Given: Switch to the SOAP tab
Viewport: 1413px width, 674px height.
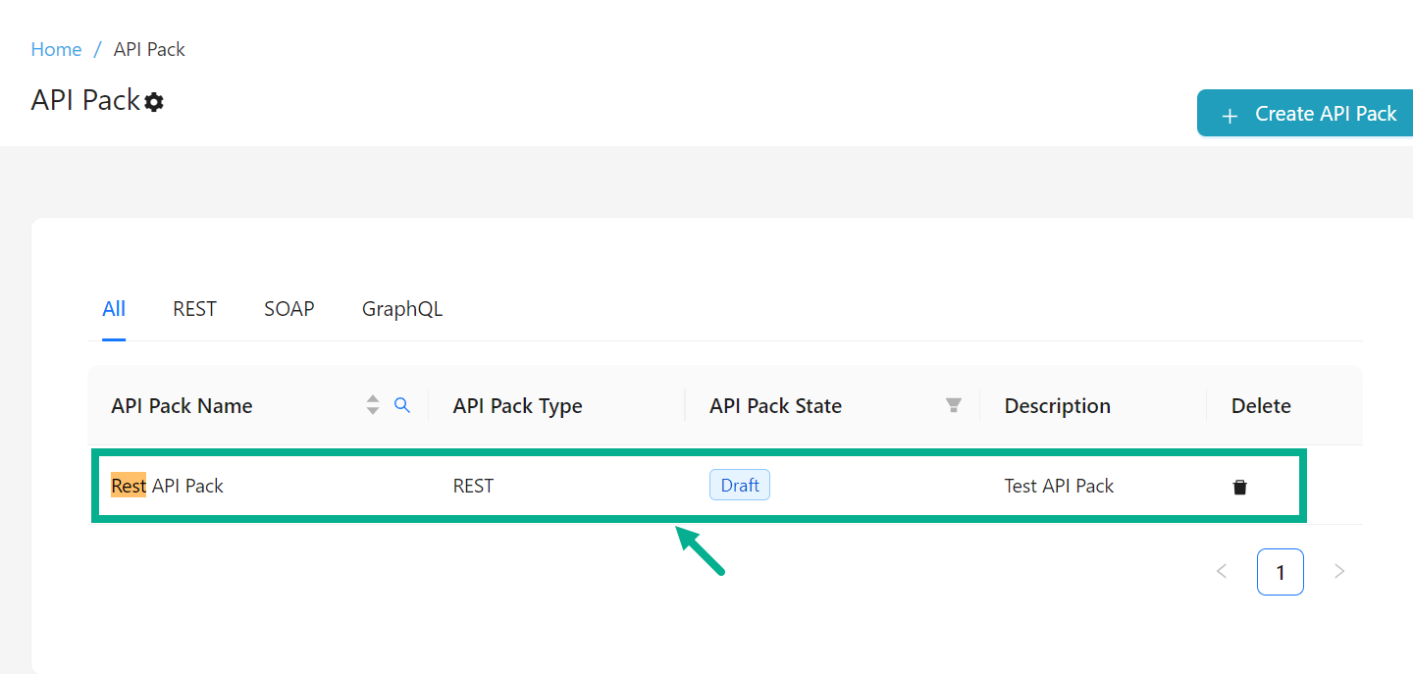Looking at the screenshot, I should [x=288, y=309].
